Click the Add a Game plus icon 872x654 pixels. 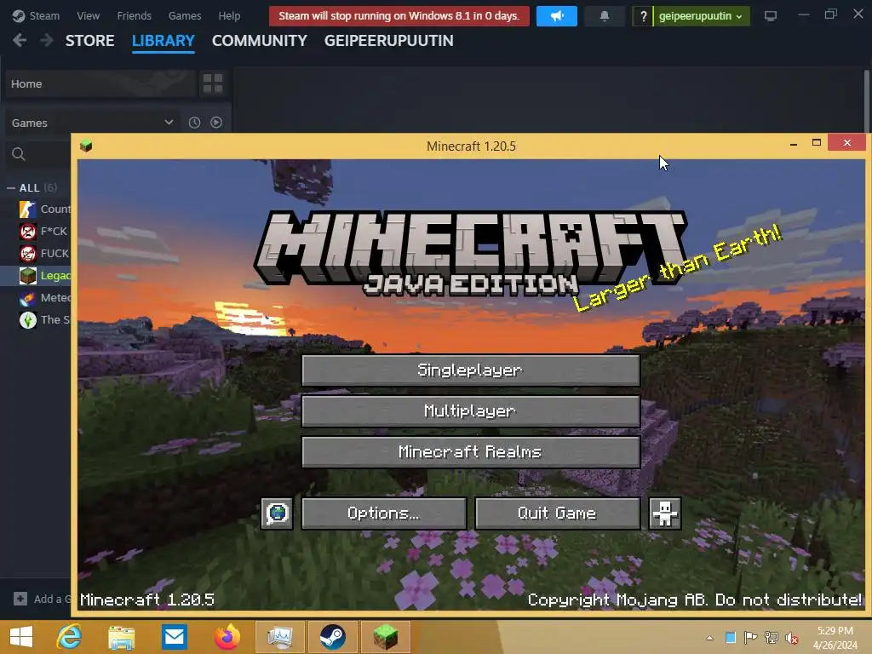click(20, 599)
